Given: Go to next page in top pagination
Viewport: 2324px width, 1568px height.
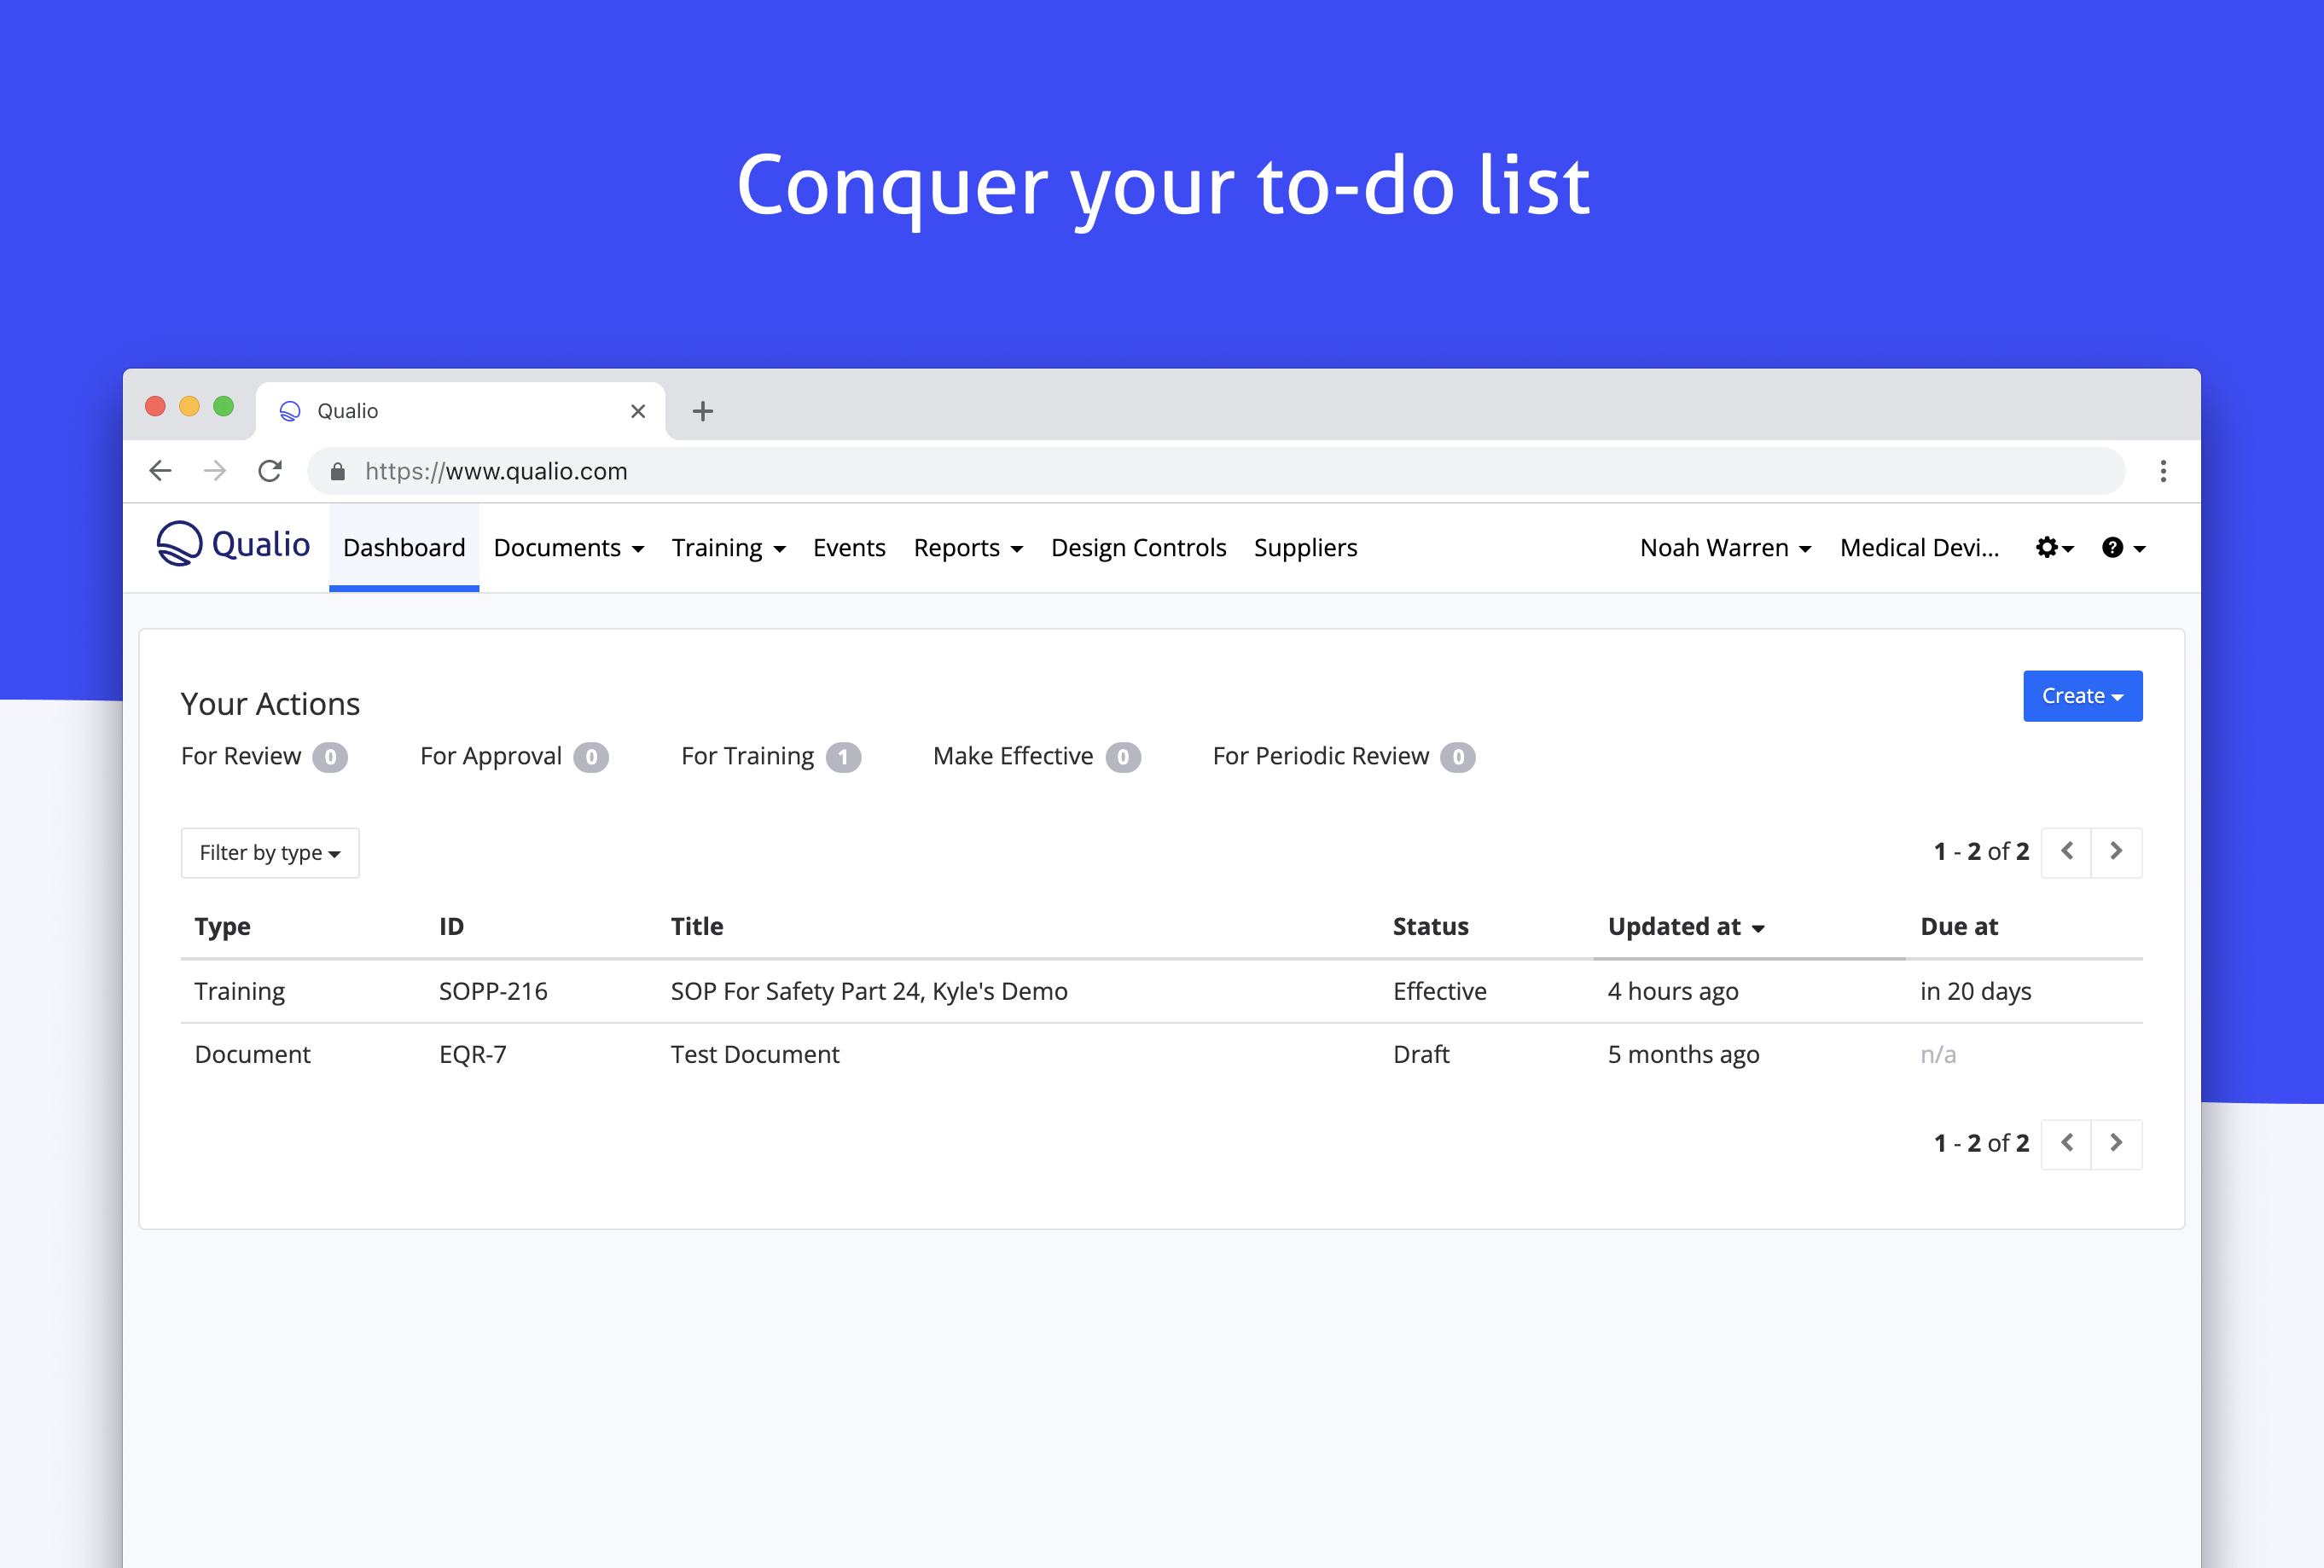Looking at the screenshot, I should 2116,851.
